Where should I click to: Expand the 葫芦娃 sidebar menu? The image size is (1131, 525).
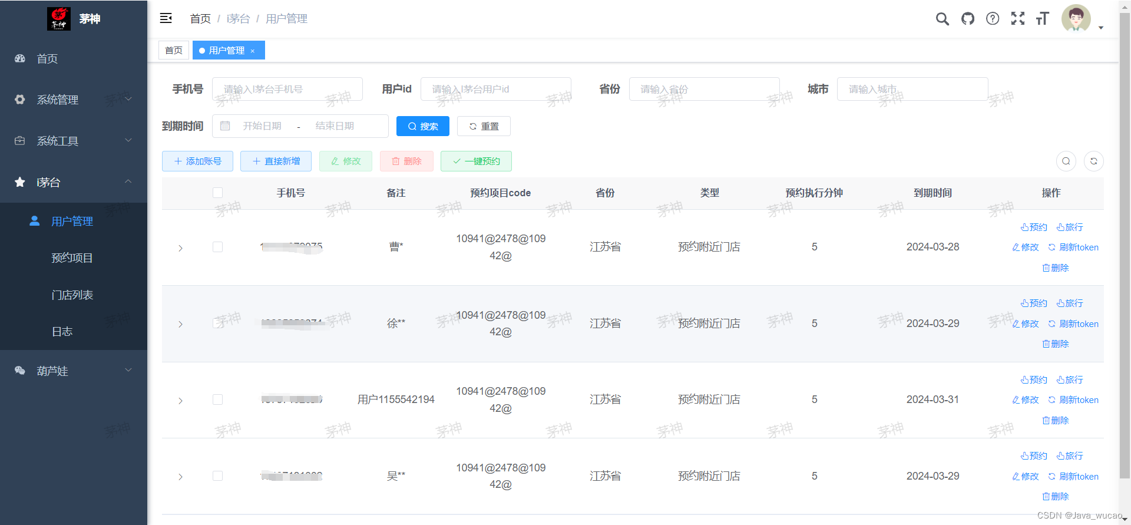(74, 371)
